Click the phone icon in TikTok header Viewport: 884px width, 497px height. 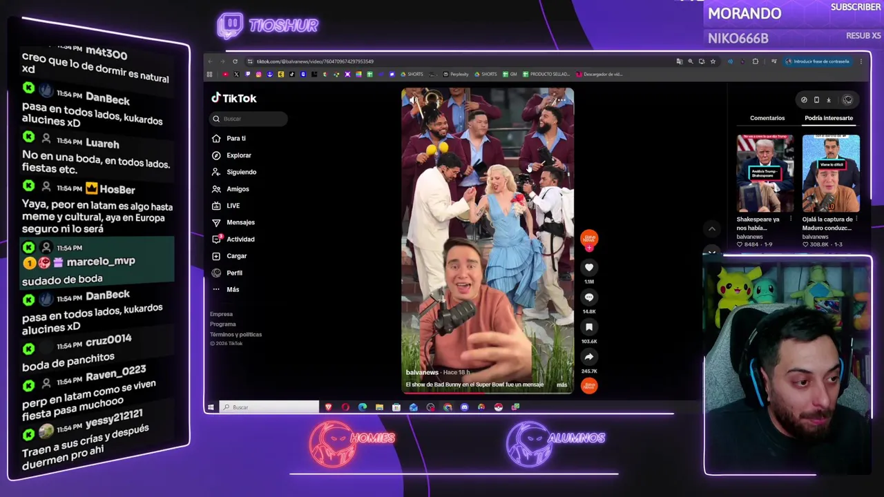816,100
